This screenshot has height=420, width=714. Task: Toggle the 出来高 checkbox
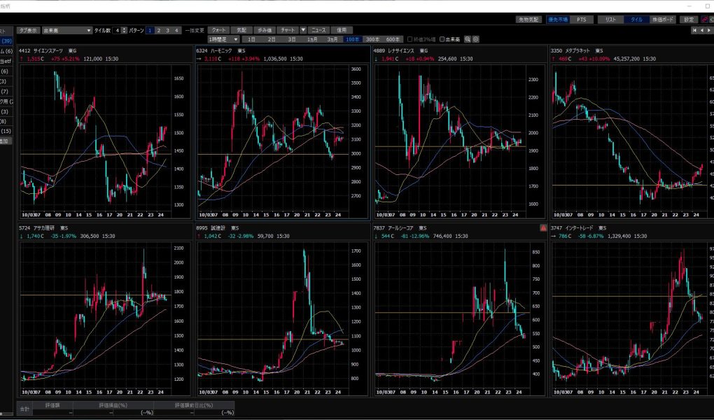click(x=444, y=39)
